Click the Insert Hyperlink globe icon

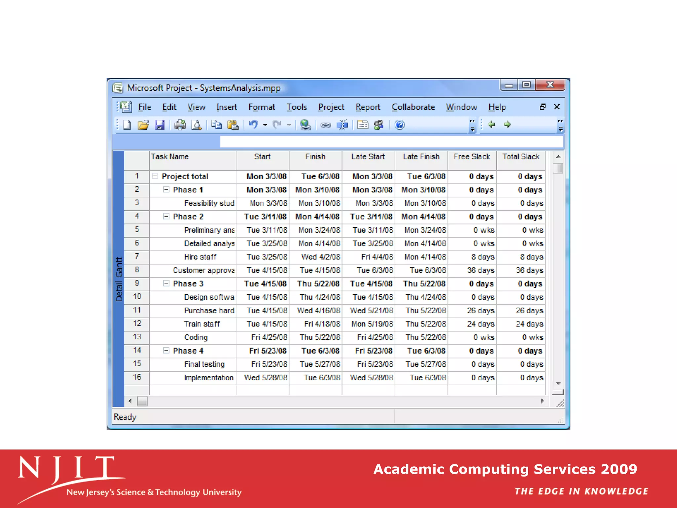pos(305,125)
